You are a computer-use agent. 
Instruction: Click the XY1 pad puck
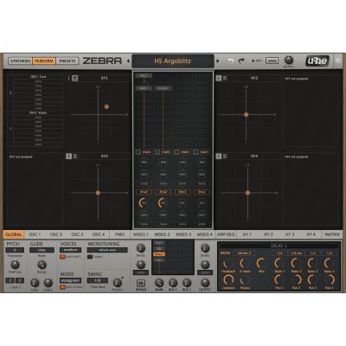(x=106, y=106)
